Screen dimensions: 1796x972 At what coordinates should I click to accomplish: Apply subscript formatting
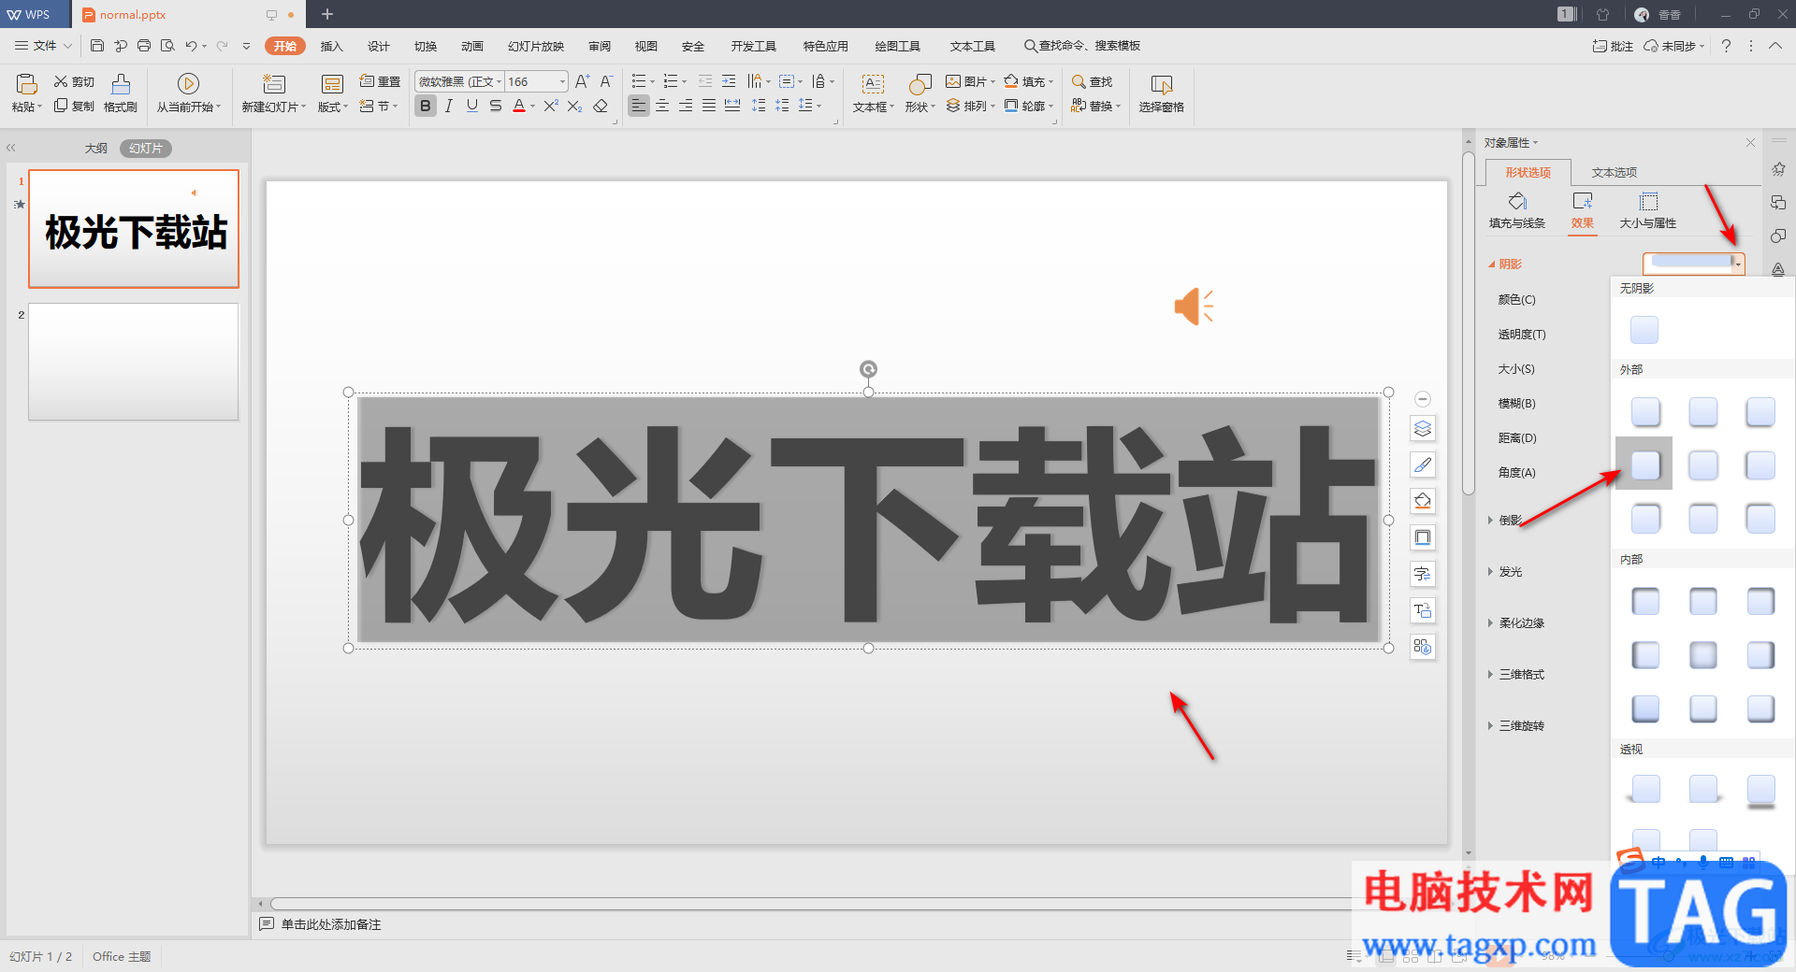574,106
